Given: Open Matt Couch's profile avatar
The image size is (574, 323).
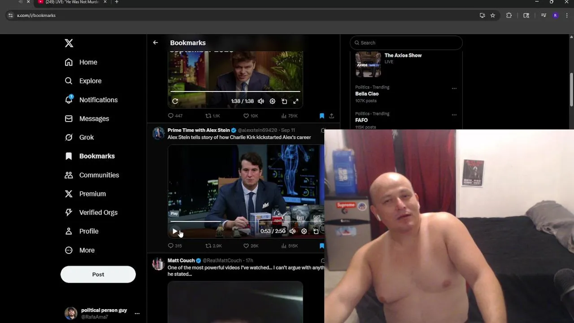Looking at the screenshot, I should point(158,264).
